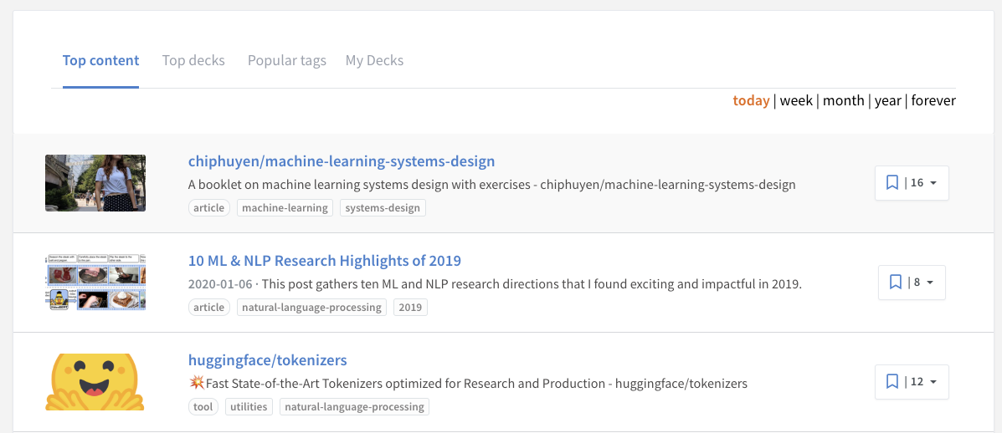Screen dimensions: 1002x433
Task: Select the bookmark count 12
Action: pos(917,381)
